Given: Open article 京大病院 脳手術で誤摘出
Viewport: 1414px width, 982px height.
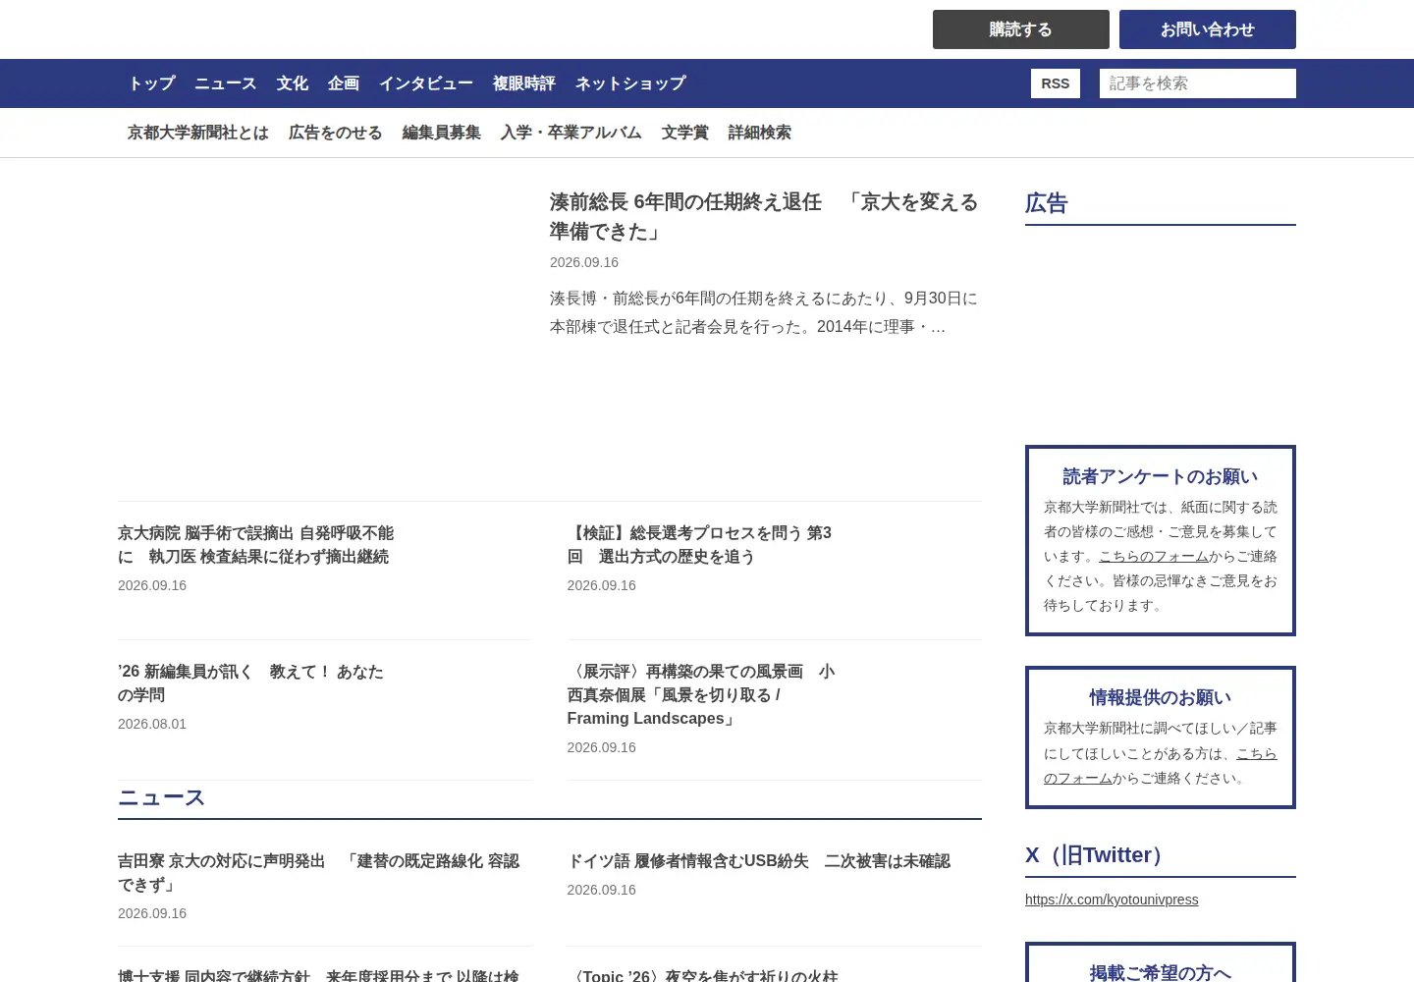Looking at the screenshot, I should click(x=255, y=545).
